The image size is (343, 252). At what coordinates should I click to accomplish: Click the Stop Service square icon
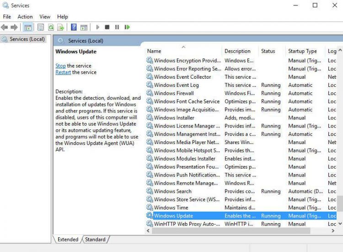pos(107,27)
